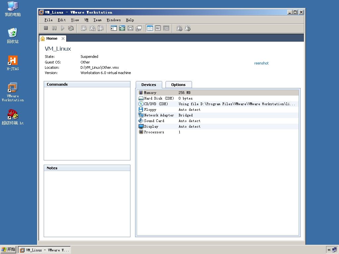Click the partially visible 'reenshot' link

(261, 63)
